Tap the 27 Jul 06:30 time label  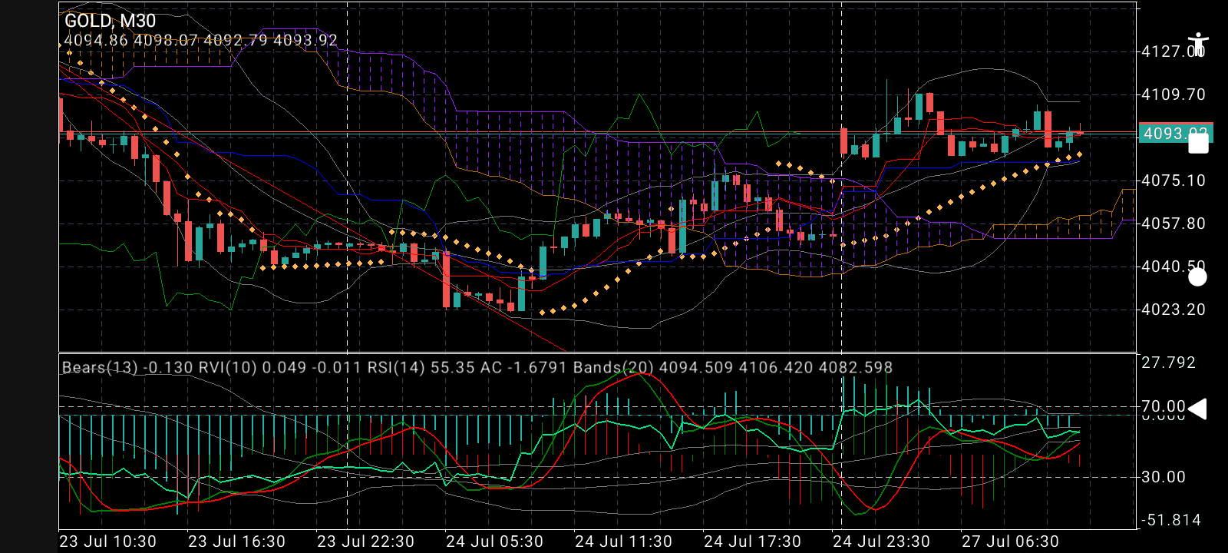pyautogui.click(x=1010, y=541)
